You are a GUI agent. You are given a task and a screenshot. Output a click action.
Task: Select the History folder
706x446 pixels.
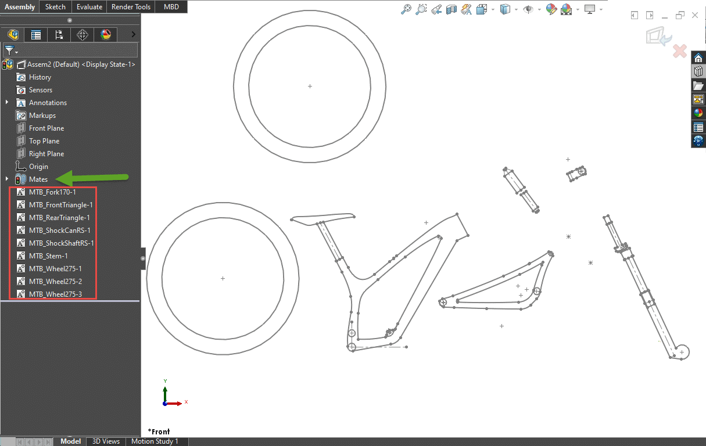point(40,77)
